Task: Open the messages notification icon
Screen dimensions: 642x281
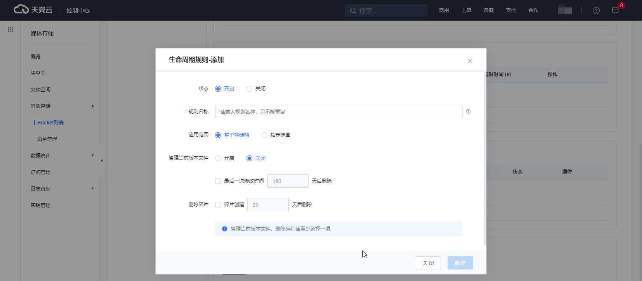Action: (616, 10)
